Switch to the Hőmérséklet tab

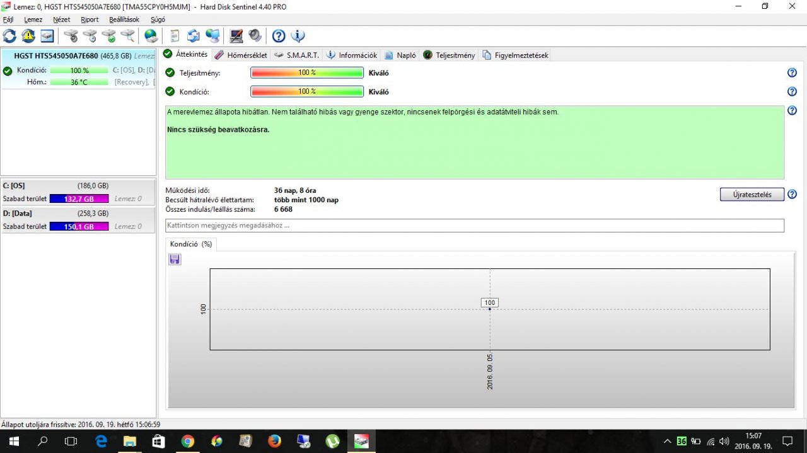pos(241,55)
